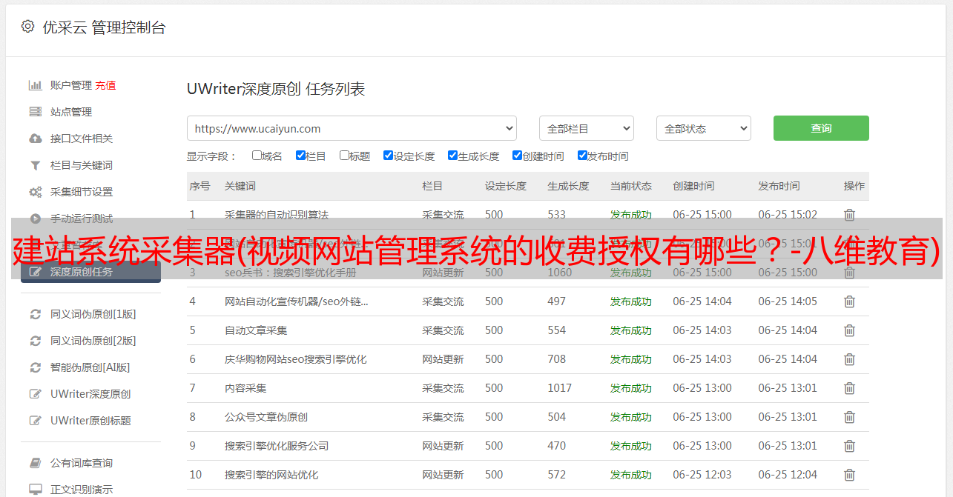Open 智能伪原创[AI版] in the sidebar
Screen dimensions: 953x497
[x=90, y=367]
